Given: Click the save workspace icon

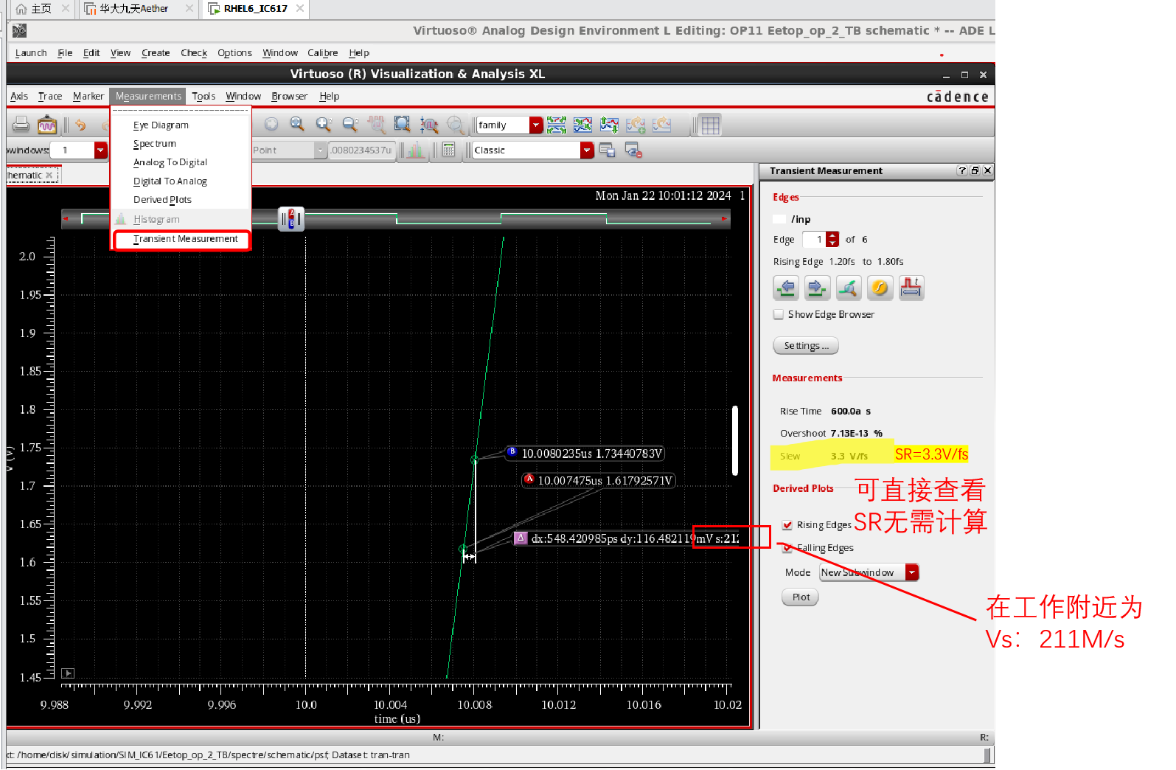Looking at the screenshot, I should (x=607, y=150).
